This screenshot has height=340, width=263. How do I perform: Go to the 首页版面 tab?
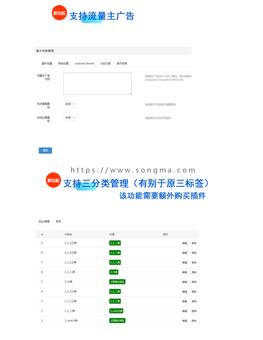(x=122, y=63)
